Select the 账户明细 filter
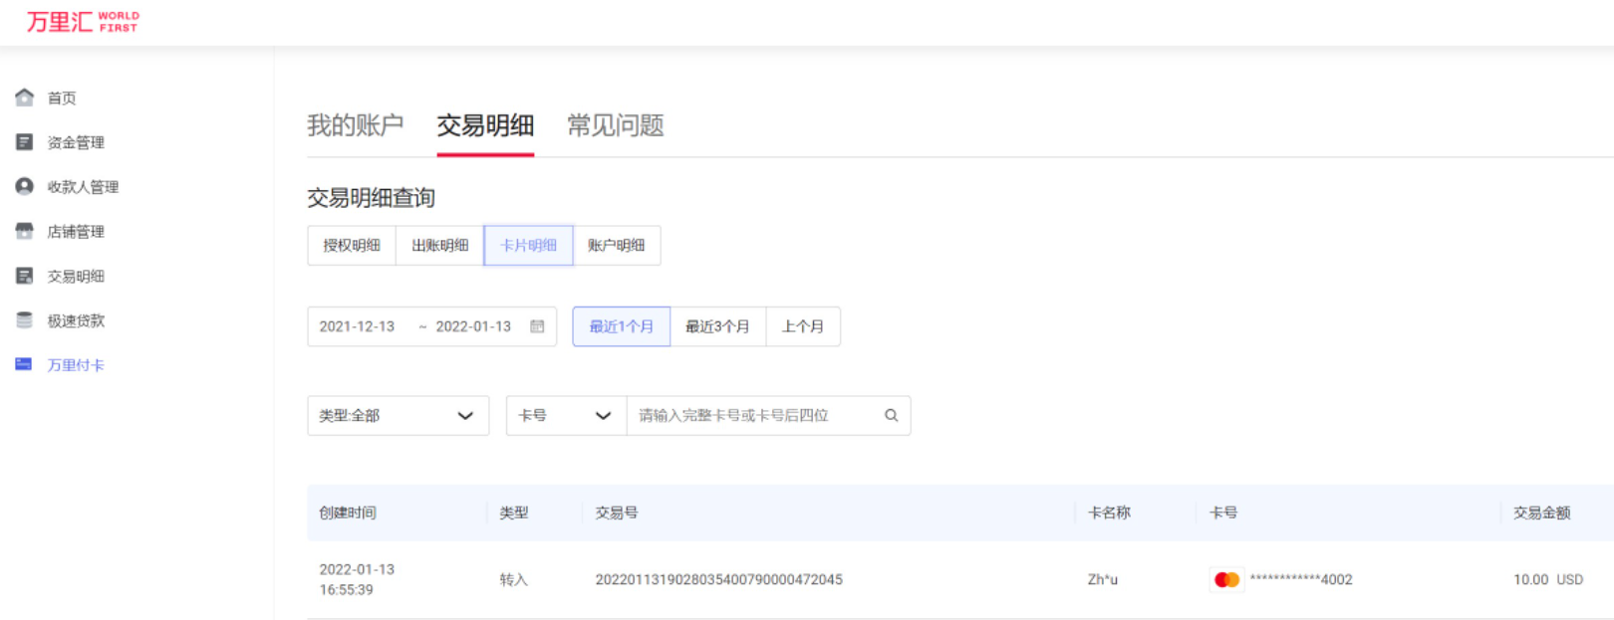The image size is (1614, 620). point(617,246)
